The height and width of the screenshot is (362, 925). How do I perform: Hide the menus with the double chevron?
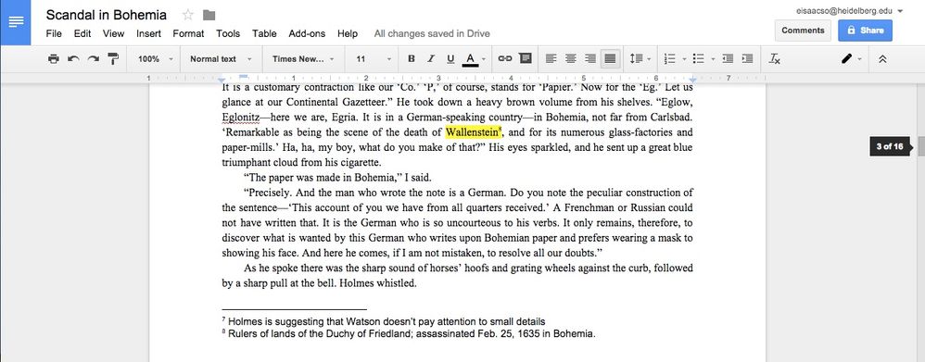point(882,59)
